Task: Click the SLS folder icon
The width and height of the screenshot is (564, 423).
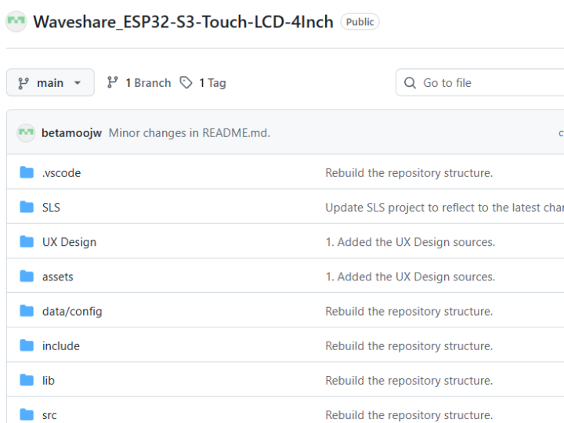Action: 27,208
